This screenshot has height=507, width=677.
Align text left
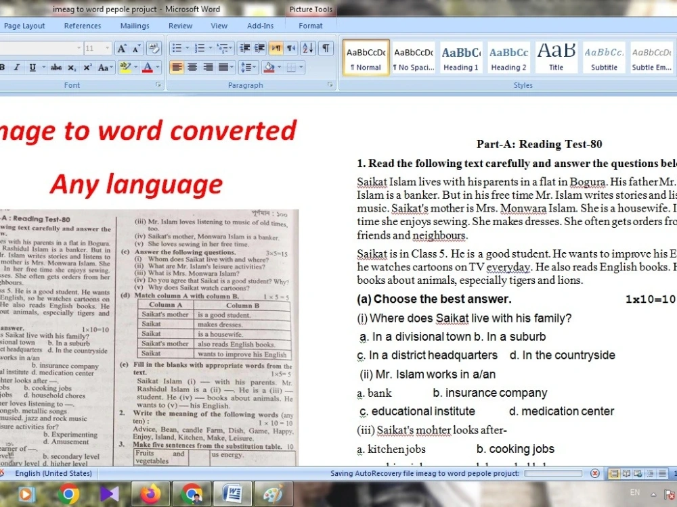point(177,67)
